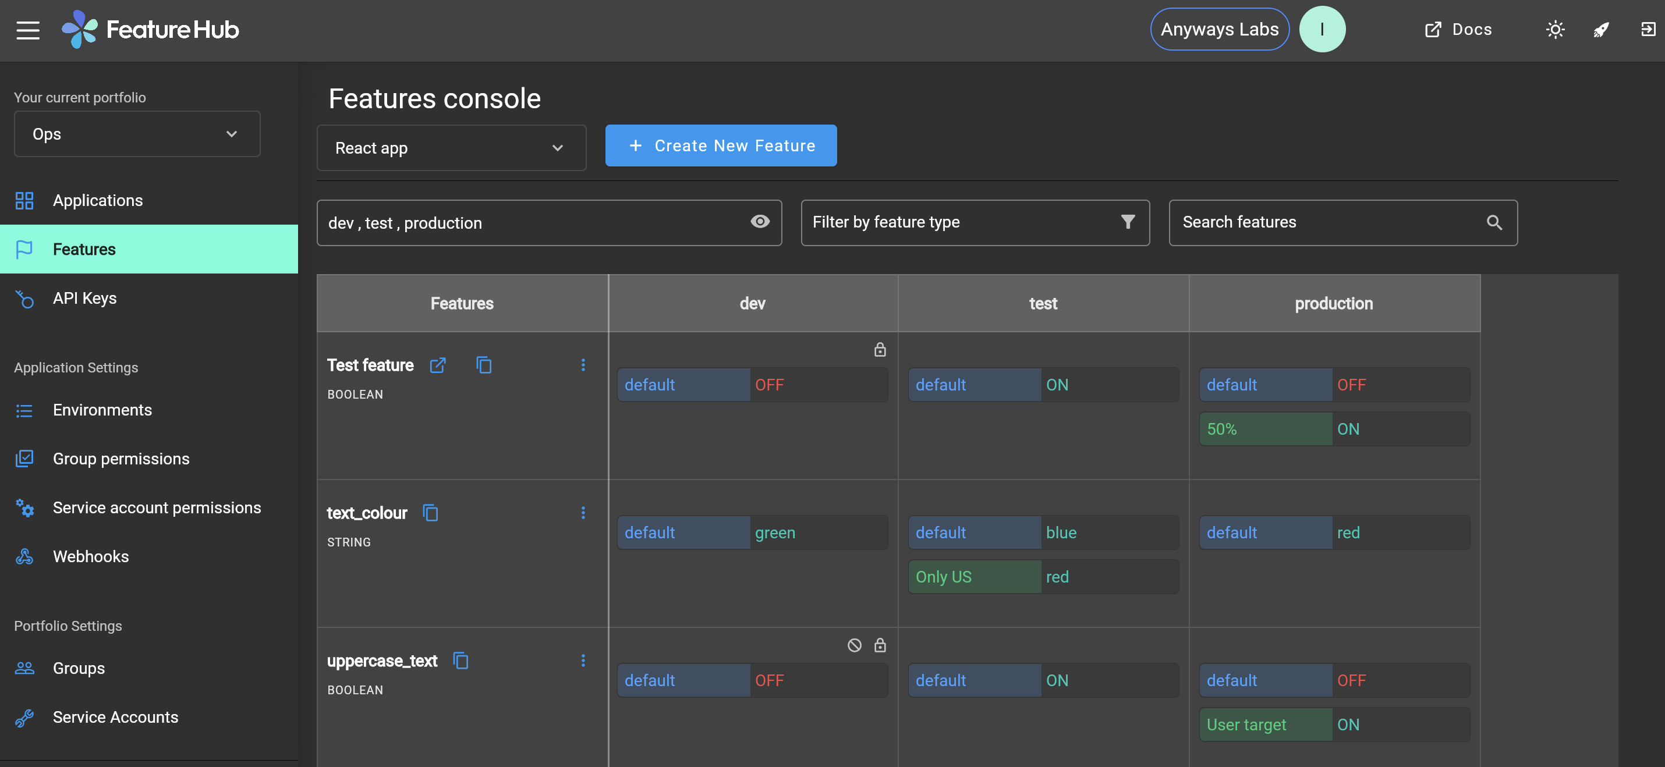Toggle uppercase_text OFF value in dev
The width and height of the screenshot is (1665, 767).
tap(769, 680)
